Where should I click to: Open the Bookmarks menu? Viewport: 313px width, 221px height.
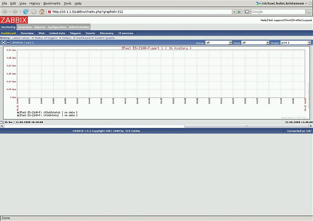(52, 4)
